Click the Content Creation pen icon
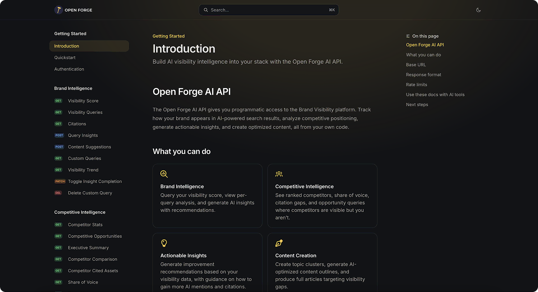Viewport: 538px width, 292px height. coord(279,243)
